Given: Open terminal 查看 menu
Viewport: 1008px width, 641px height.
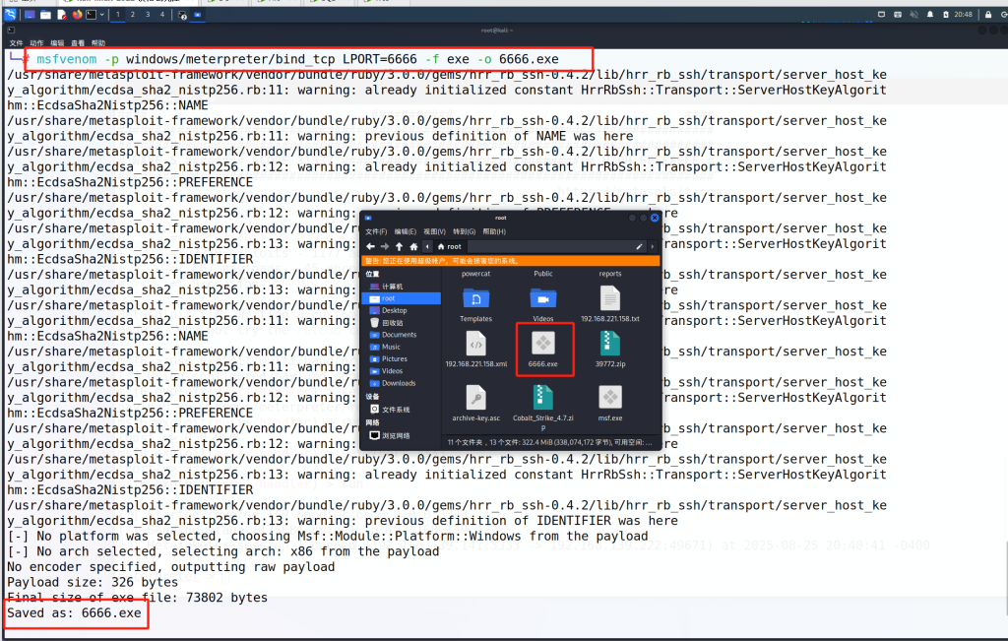Looking at the screenshot, I should pos(78,43).
